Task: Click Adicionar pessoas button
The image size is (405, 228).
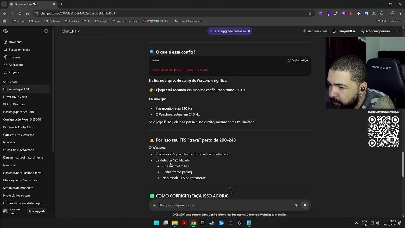Action: [375, 31]
